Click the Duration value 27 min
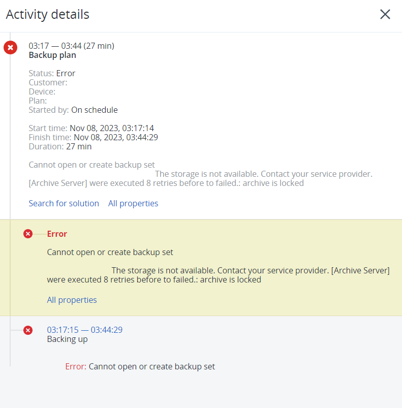402x408 pixels. coord(79,146)
